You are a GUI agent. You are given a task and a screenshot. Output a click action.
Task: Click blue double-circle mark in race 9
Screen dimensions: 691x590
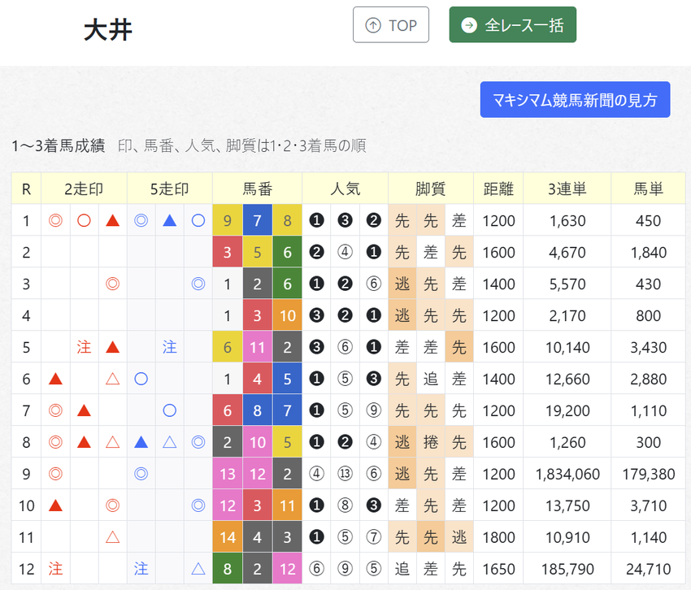(x=141, y=474)
